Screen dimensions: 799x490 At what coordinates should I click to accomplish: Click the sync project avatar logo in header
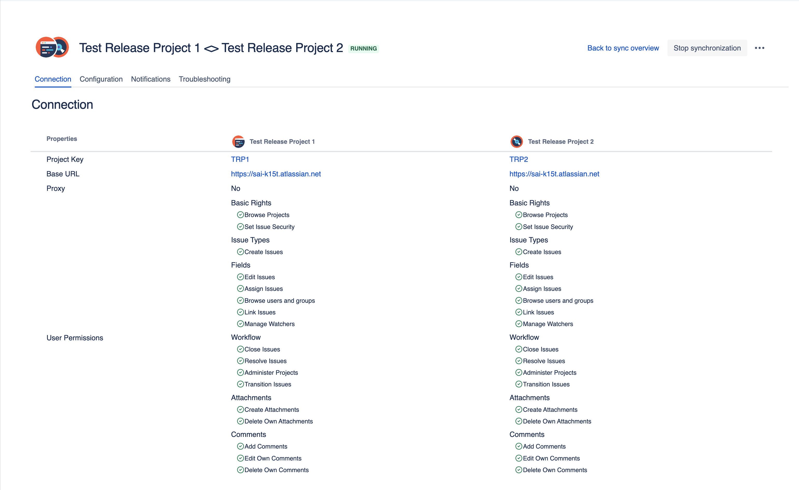click(x=52, y=47)
